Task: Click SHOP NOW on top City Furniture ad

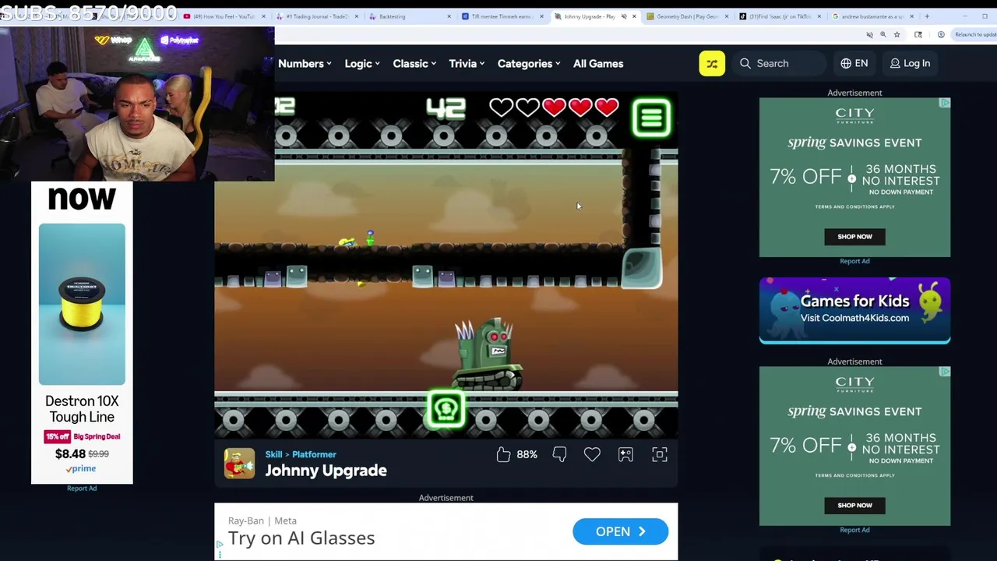Action: pos(854,236)
